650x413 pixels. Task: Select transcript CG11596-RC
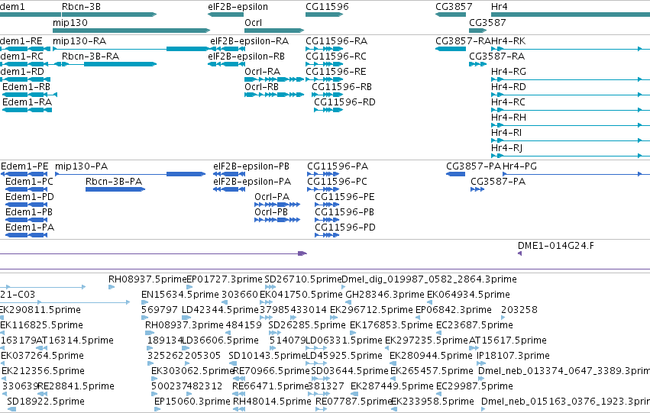336,56
